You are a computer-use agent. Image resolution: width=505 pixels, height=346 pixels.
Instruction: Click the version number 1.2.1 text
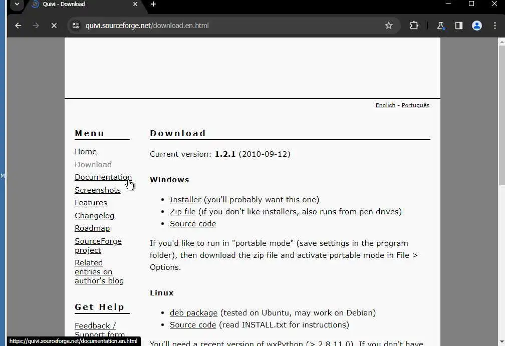pos(225,154)
